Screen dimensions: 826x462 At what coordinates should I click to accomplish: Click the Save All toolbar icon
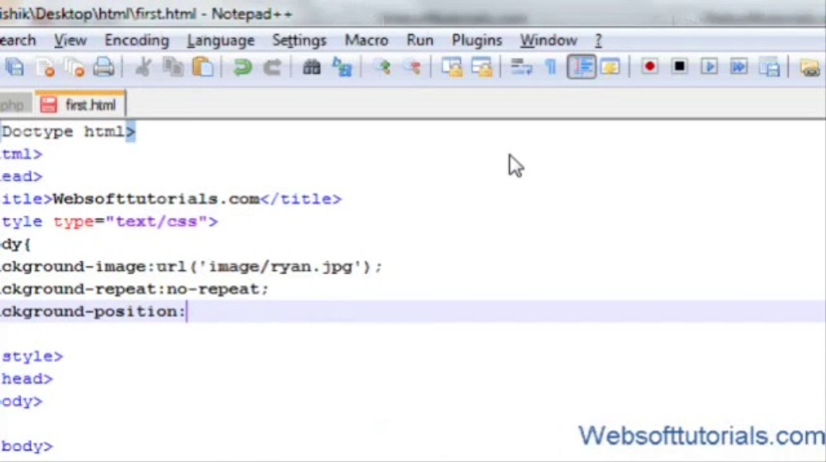tap(15, 67)
